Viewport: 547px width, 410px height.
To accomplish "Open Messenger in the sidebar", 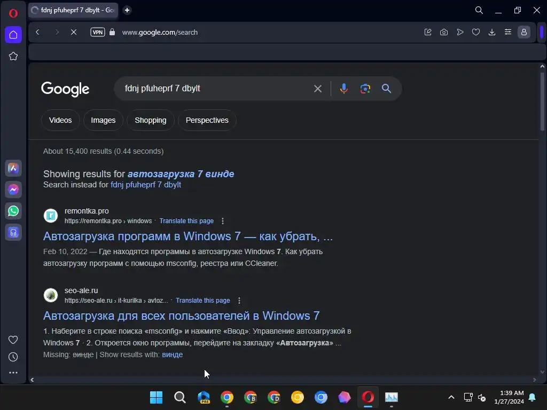I will [x=13, y=190].
